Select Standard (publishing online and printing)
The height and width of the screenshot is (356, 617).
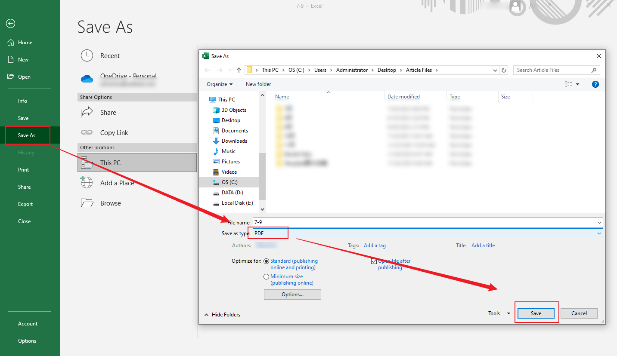point(266,261)
